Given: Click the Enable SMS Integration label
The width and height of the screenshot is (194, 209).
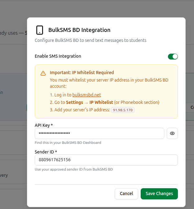Looking at the screenshot, I should (x=58, y=56).
